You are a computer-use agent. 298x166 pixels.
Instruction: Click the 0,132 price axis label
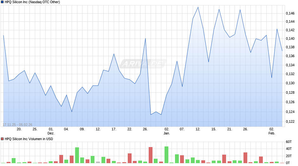[x=290, y=74]
